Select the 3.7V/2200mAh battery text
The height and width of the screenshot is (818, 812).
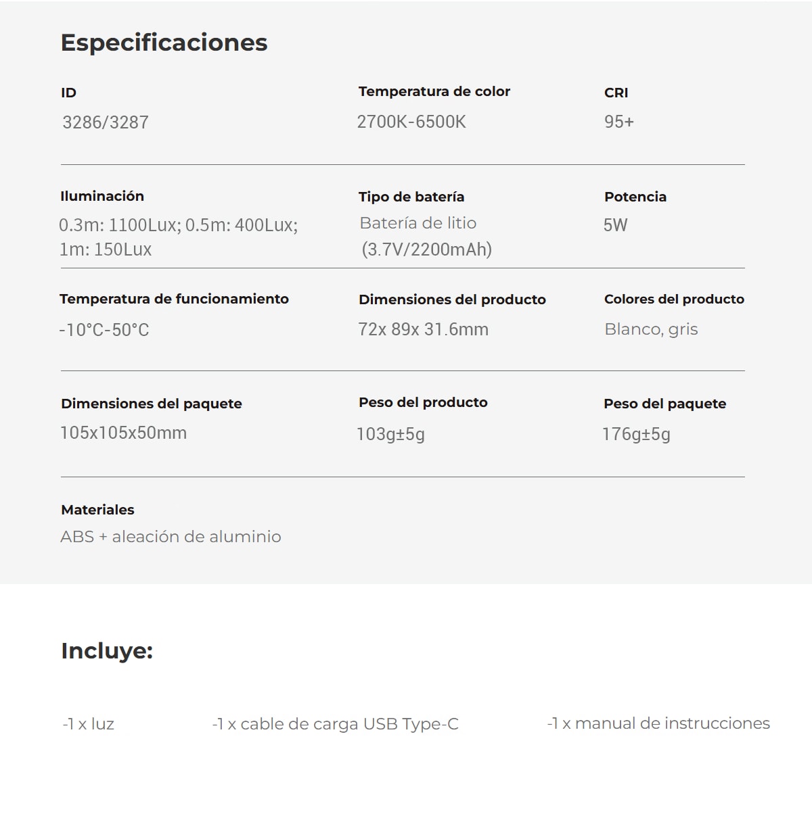(427, 249)
